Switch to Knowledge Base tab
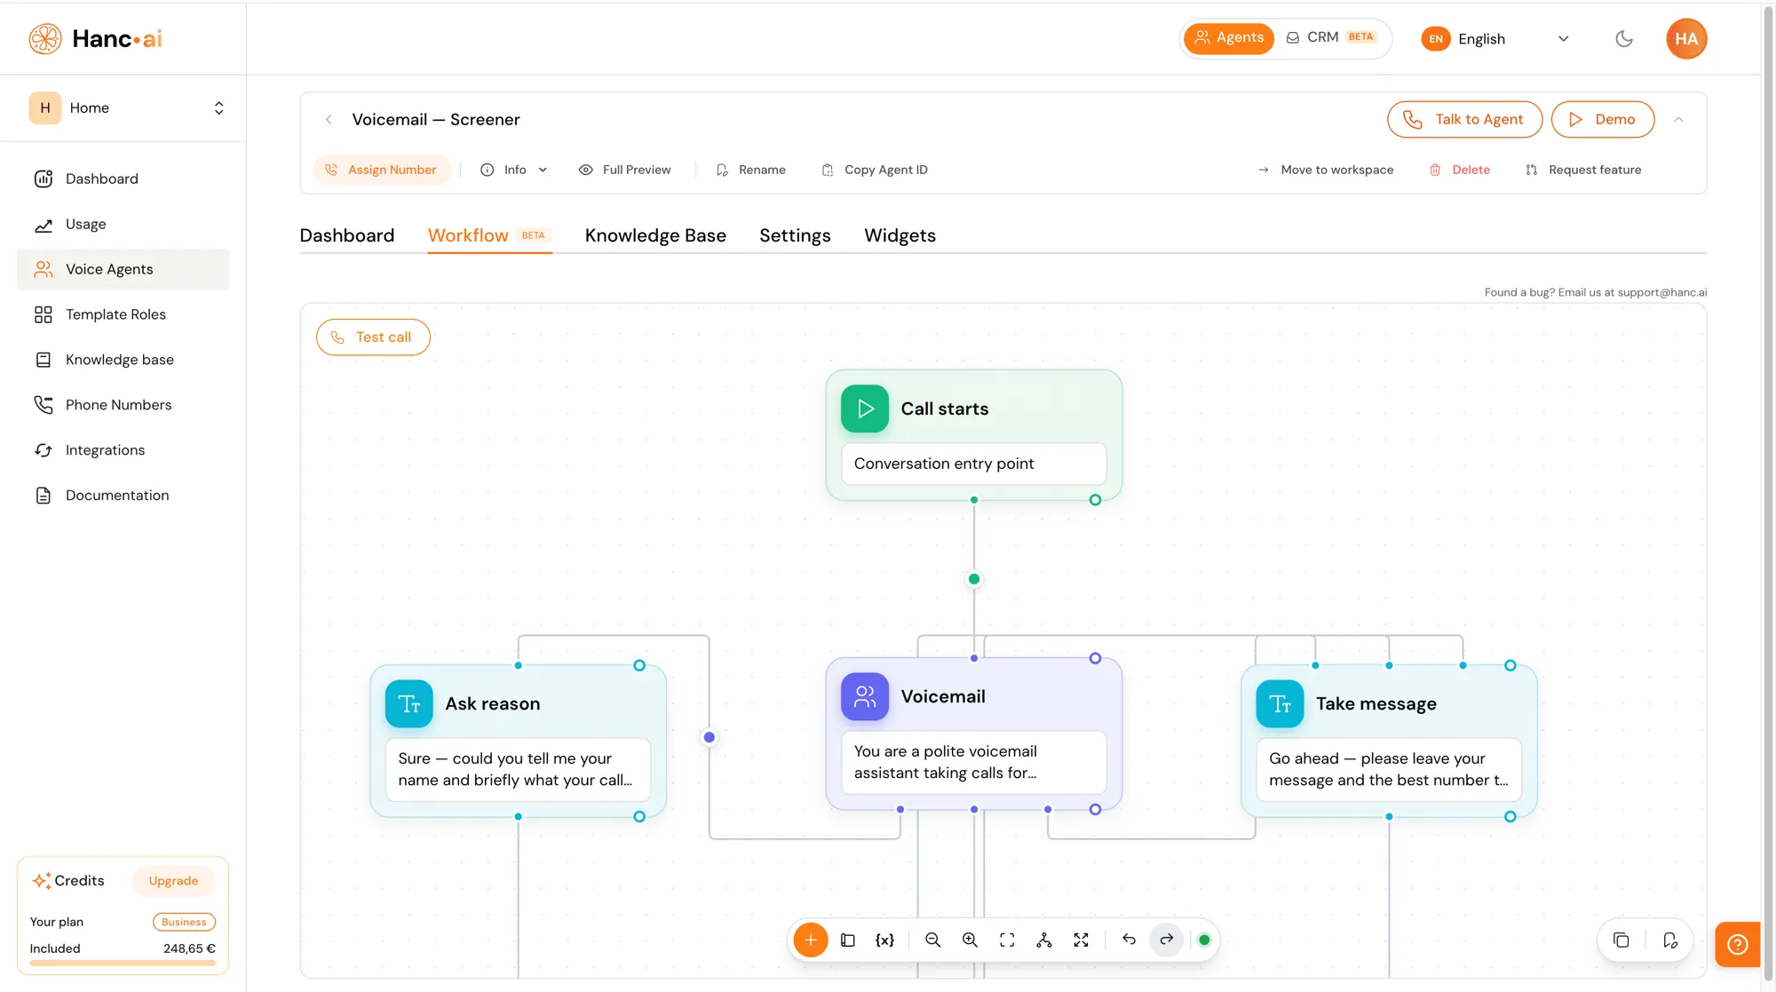 pyautogui.click(x=655, y=235)
